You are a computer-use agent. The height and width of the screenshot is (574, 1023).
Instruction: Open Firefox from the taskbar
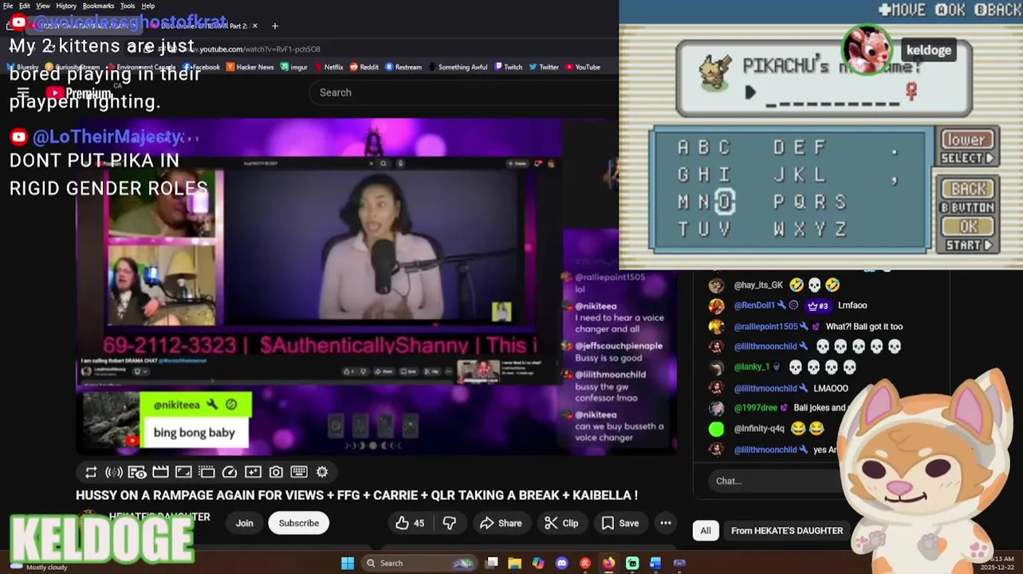pyautogui.click(x=609, y=563)
